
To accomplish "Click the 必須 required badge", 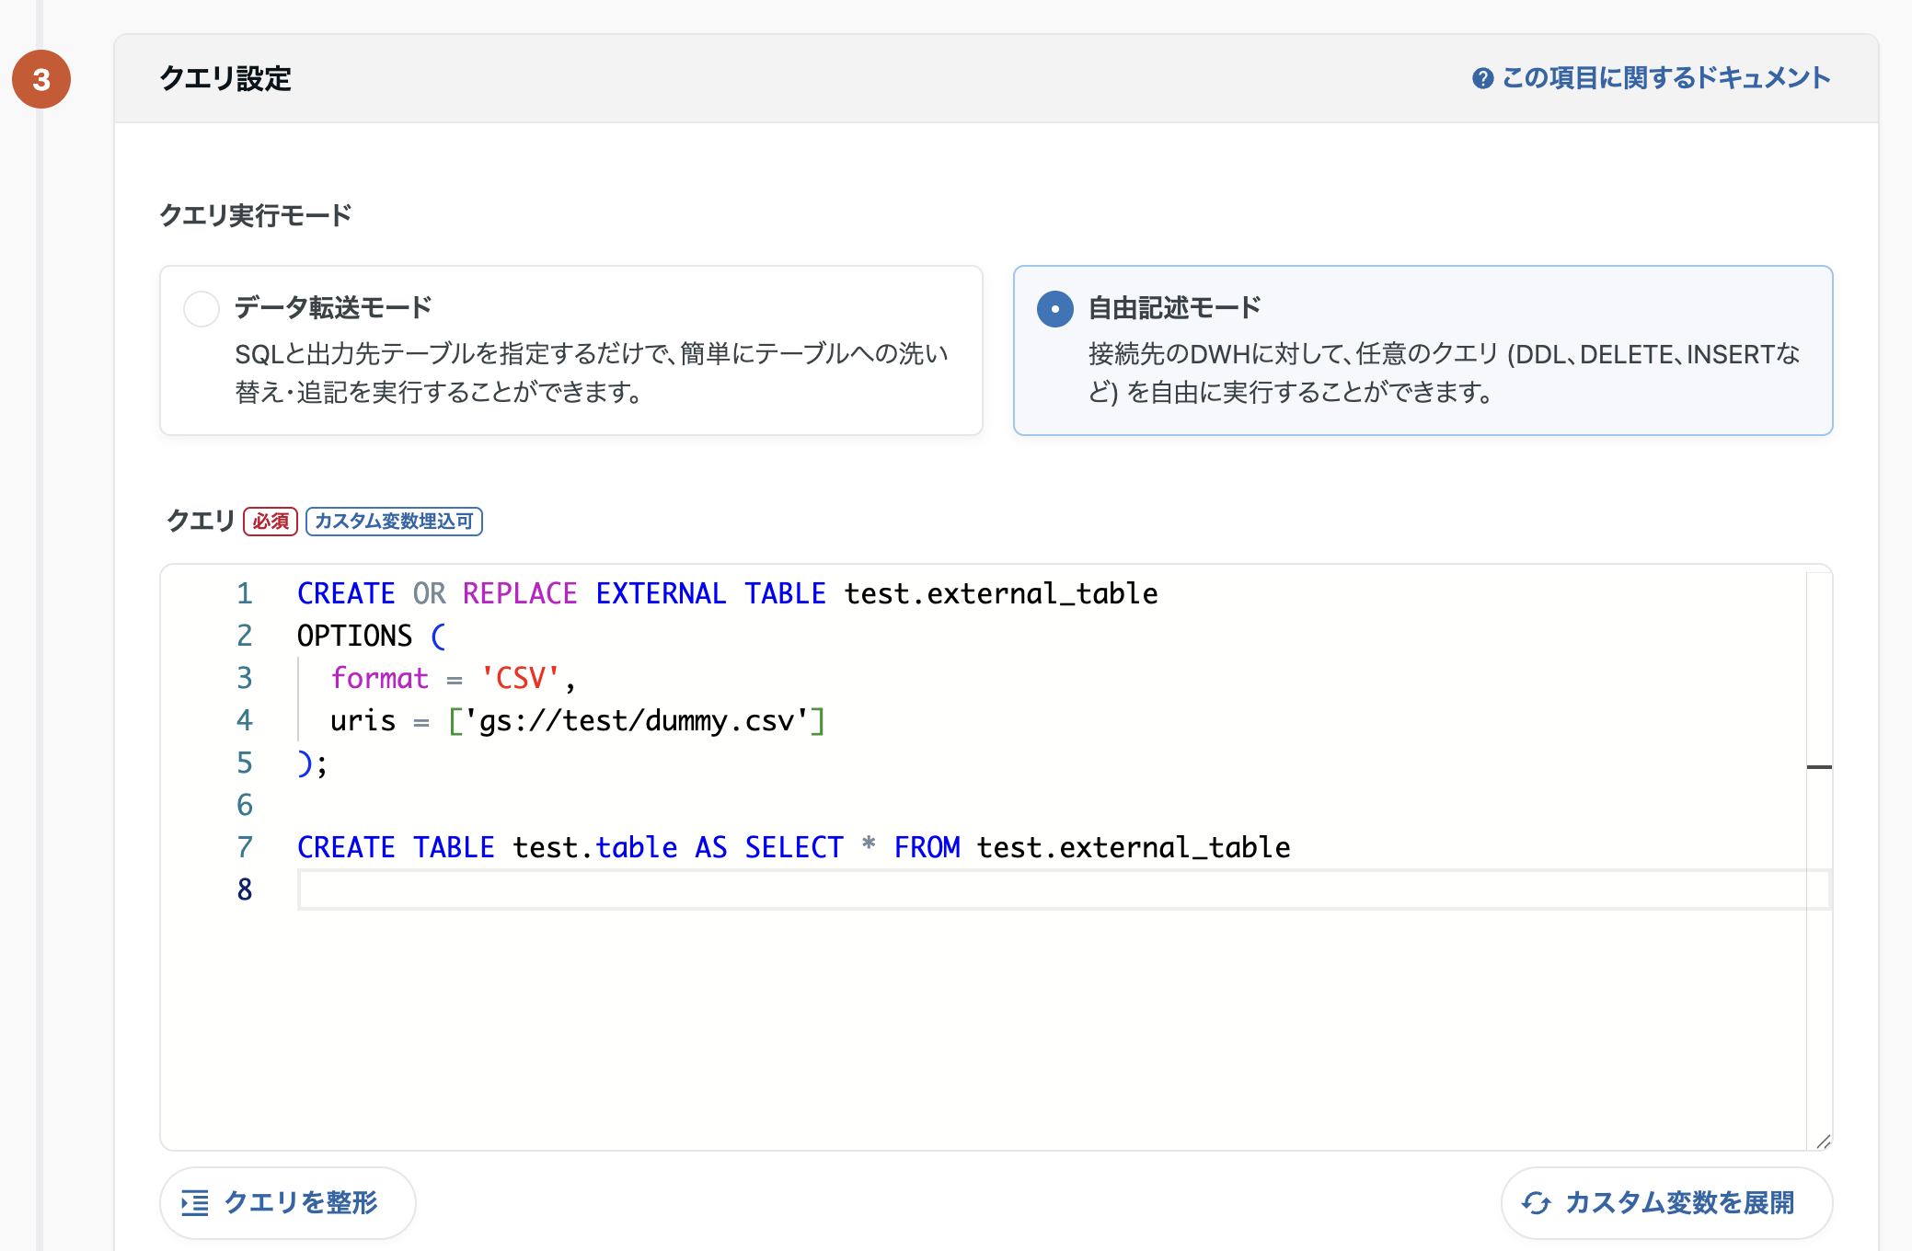I will point(271,522).
